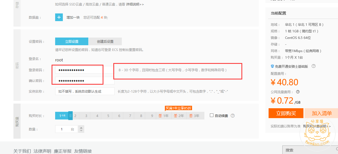Click the 带宽1Mbps（经典网络）value
The image size is (338, 154).
click(x=303, y=51)
